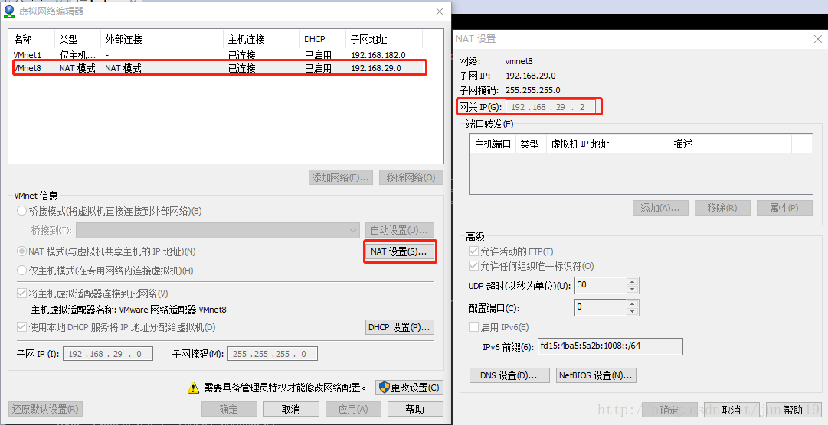This screenshot has width=828, height=425.
Task: Click 属性(P) port forwarding button
Action: tap(784, 208)
